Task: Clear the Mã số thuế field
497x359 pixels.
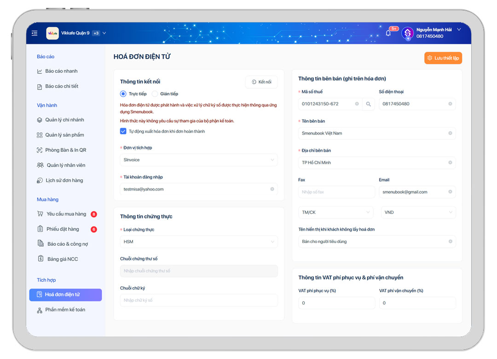Action: (x=357, y=104)
